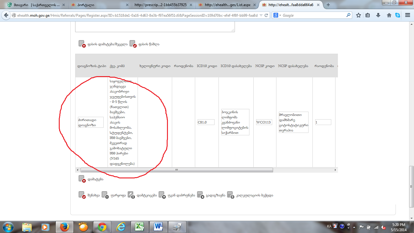414x233 pixels.
Task: Click the ფასის წაშლა delete price icon
Action: pos(133,44)
